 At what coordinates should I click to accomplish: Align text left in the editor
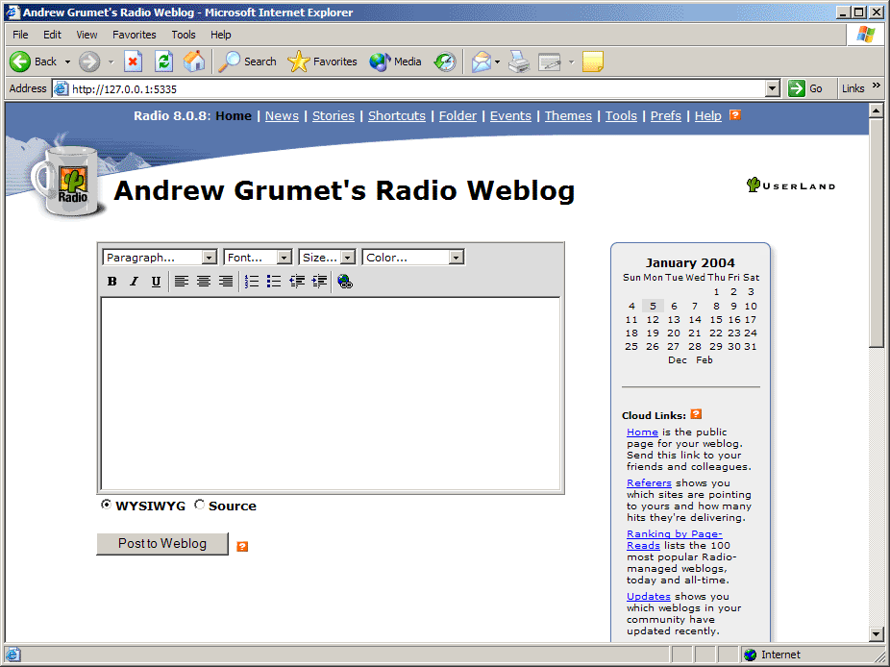182,281
